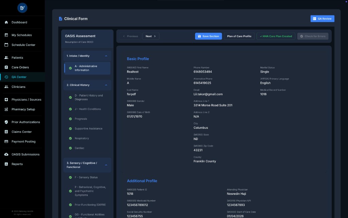
Task: Click green check beside Prior Functioning (G0110)
Action: tap(70, 205)
